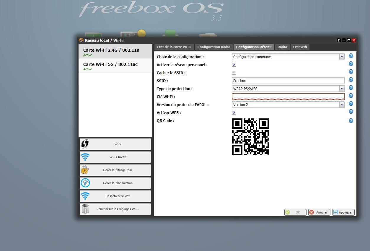Viewport: 370px width, 251px height.
Task: Click the Wi-Fi QR code image
Action: pos(251,137)
